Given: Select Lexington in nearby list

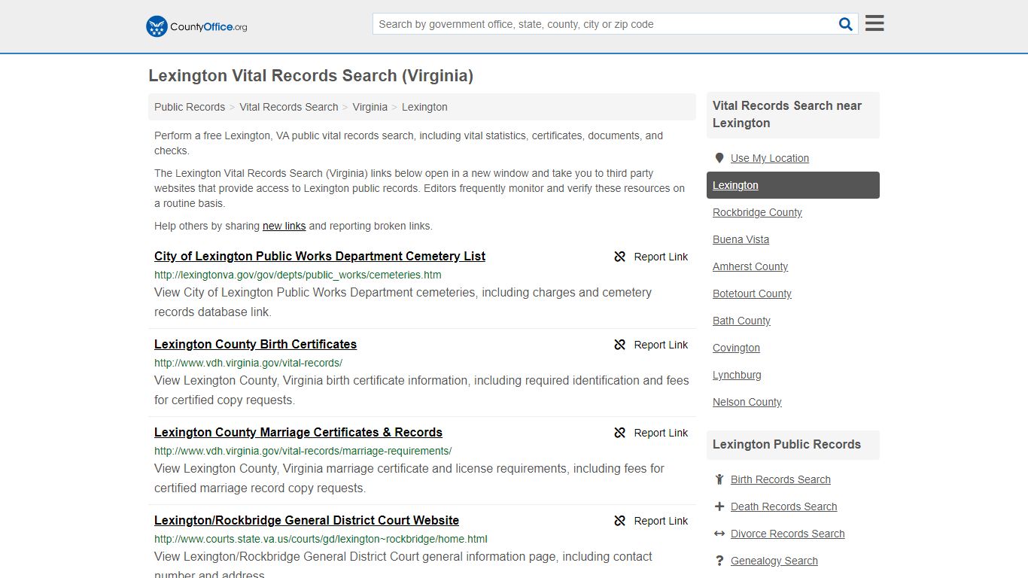Looking at the screenshot, I should (x=793, y=185).
